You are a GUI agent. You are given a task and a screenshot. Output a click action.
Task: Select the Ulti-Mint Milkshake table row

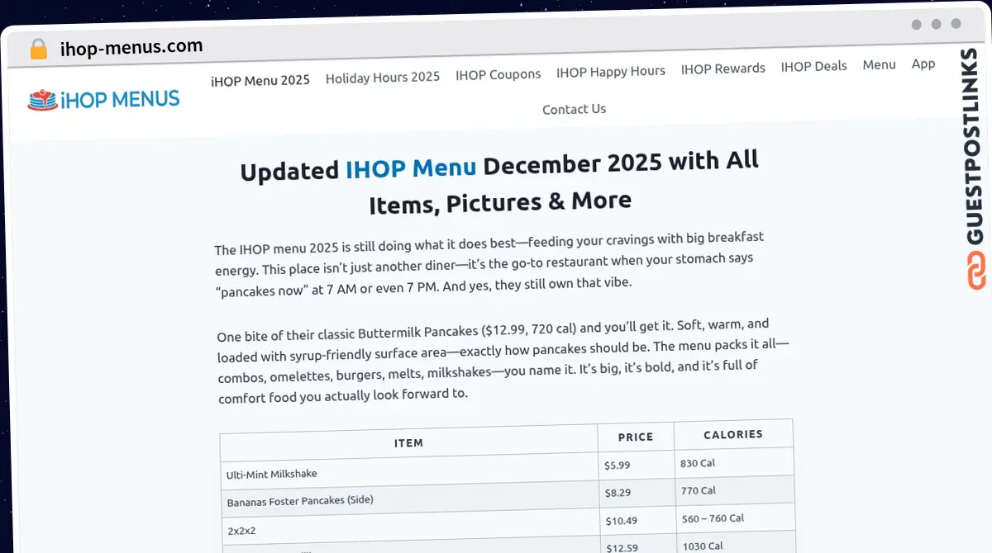point(273,474)
